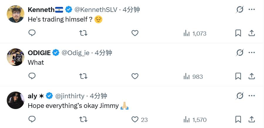The width and height of the screenshot is (264, 128).
Task: View analytics for Kenneth's tweet (1,073 views)
Action: tap(195, 33)
